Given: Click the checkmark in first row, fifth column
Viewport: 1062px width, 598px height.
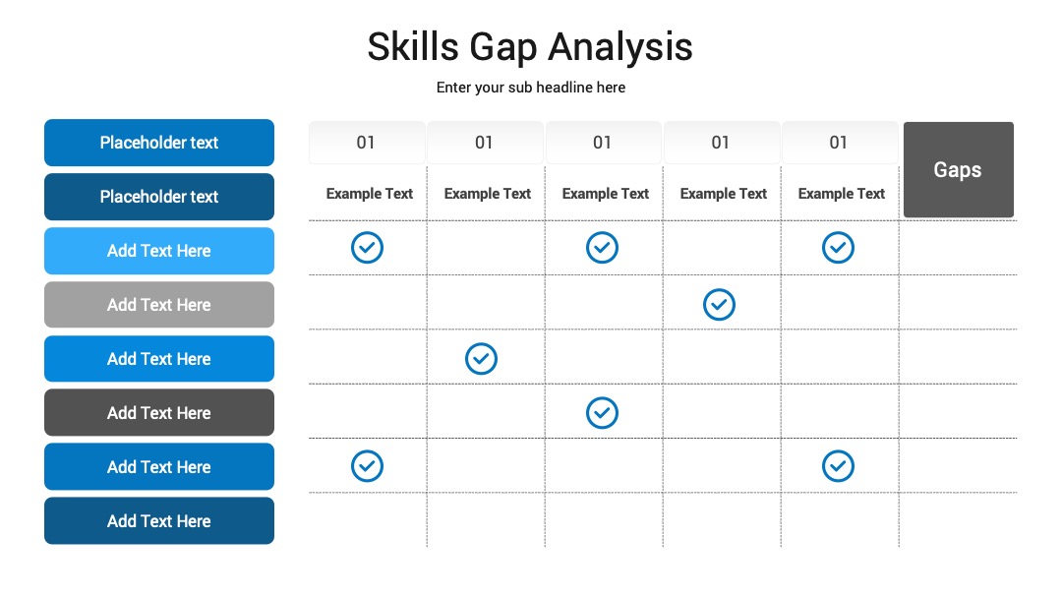Looking at the screenshot, I should (838, 248).
